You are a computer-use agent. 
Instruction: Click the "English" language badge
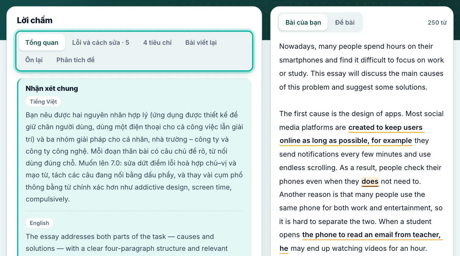coord(39,223)
